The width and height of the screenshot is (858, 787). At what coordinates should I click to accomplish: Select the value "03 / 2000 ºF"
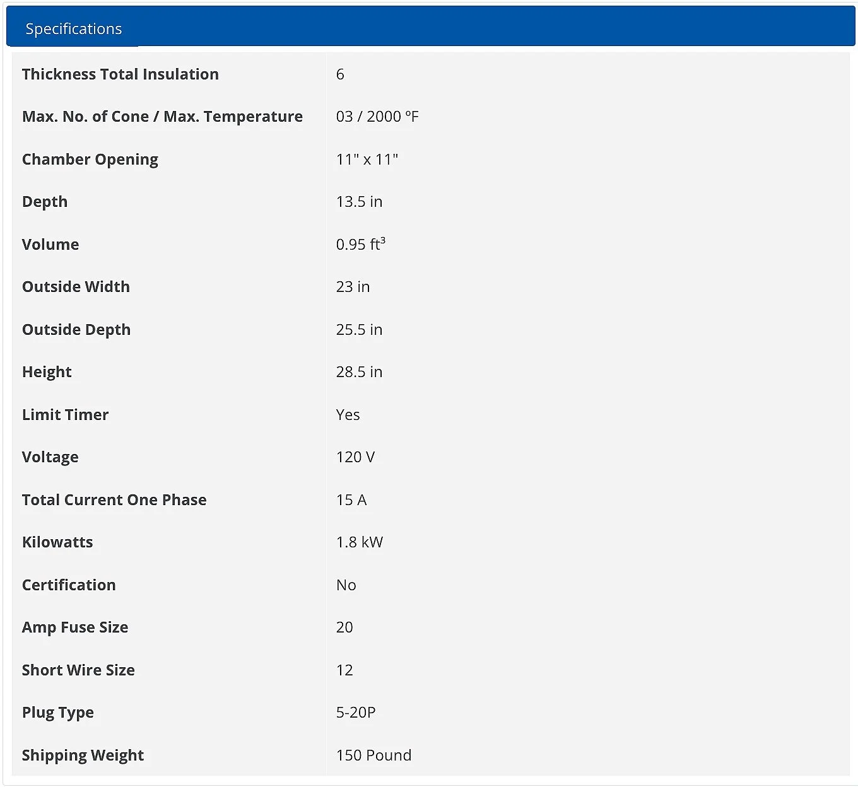point(377,117)
